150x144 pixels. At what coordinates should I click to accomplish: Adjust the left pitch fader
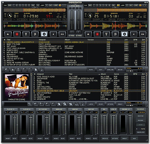[x=72, y=20]
